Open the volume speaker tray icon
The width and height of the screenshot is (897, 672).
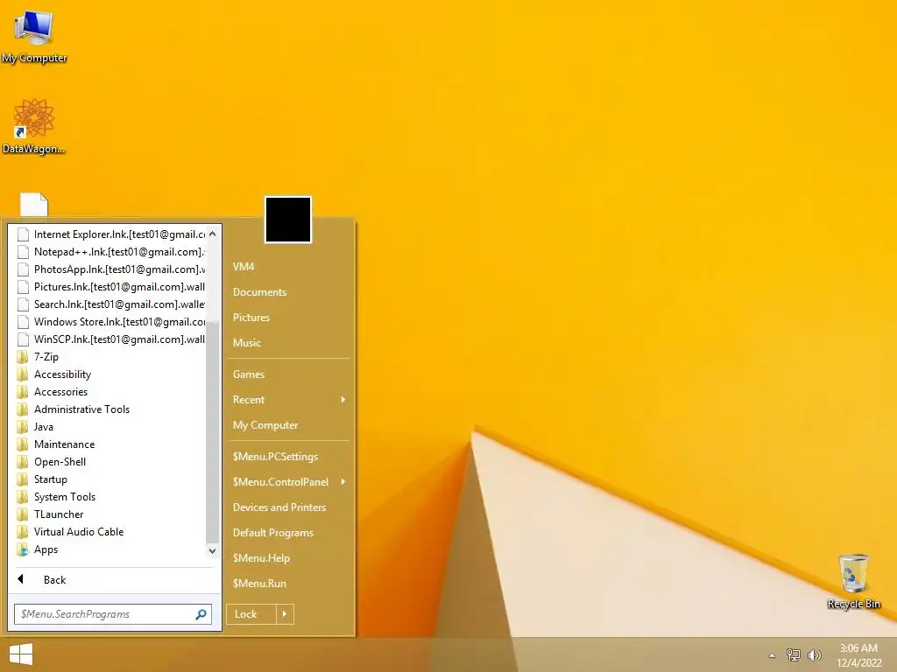coord(814,654)
